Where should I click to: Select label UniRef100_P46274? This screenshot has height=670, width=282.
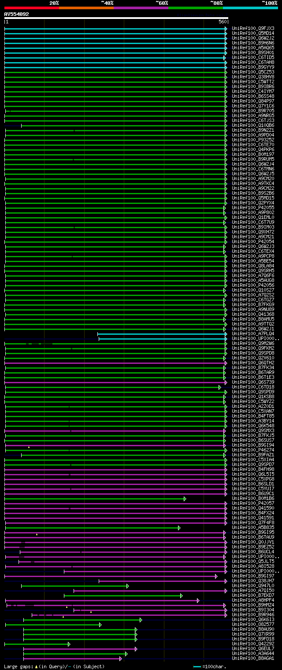[x=253, y=450]
